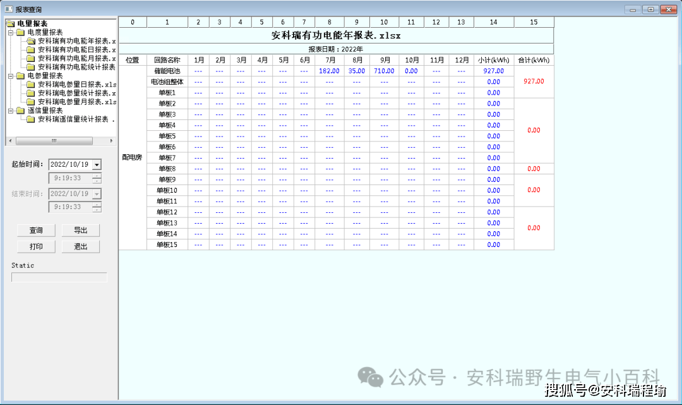Open 安科瑞电参量月报表 in the tree

click(x=77, y=102)
